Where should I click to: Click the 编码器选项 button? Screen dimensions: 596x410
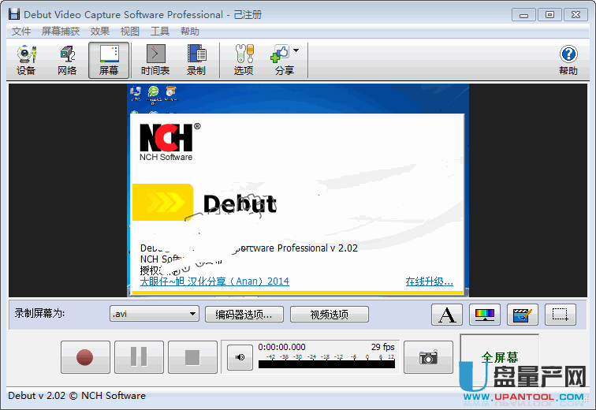coord(244,315)
